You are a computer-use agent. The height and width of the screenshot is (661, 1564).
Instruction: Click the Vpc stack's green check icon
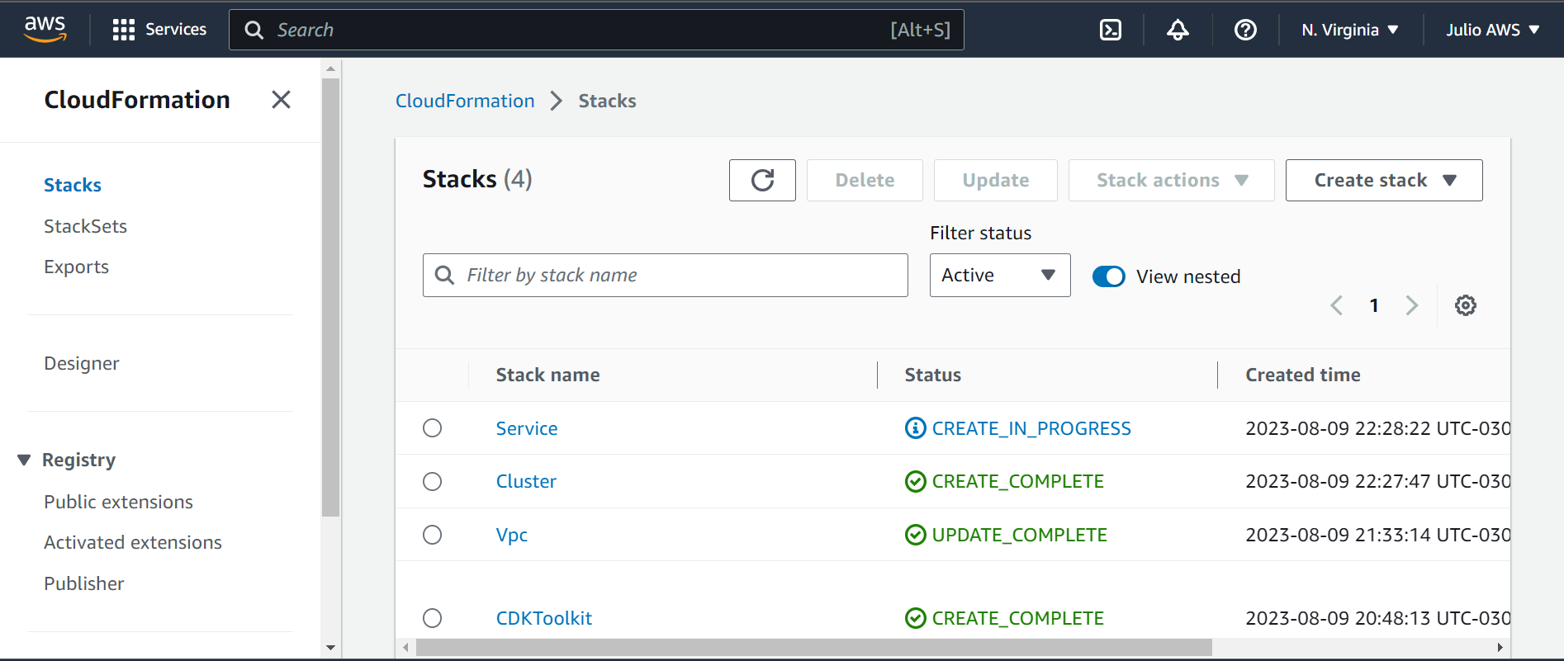click(x=915, y=535)
